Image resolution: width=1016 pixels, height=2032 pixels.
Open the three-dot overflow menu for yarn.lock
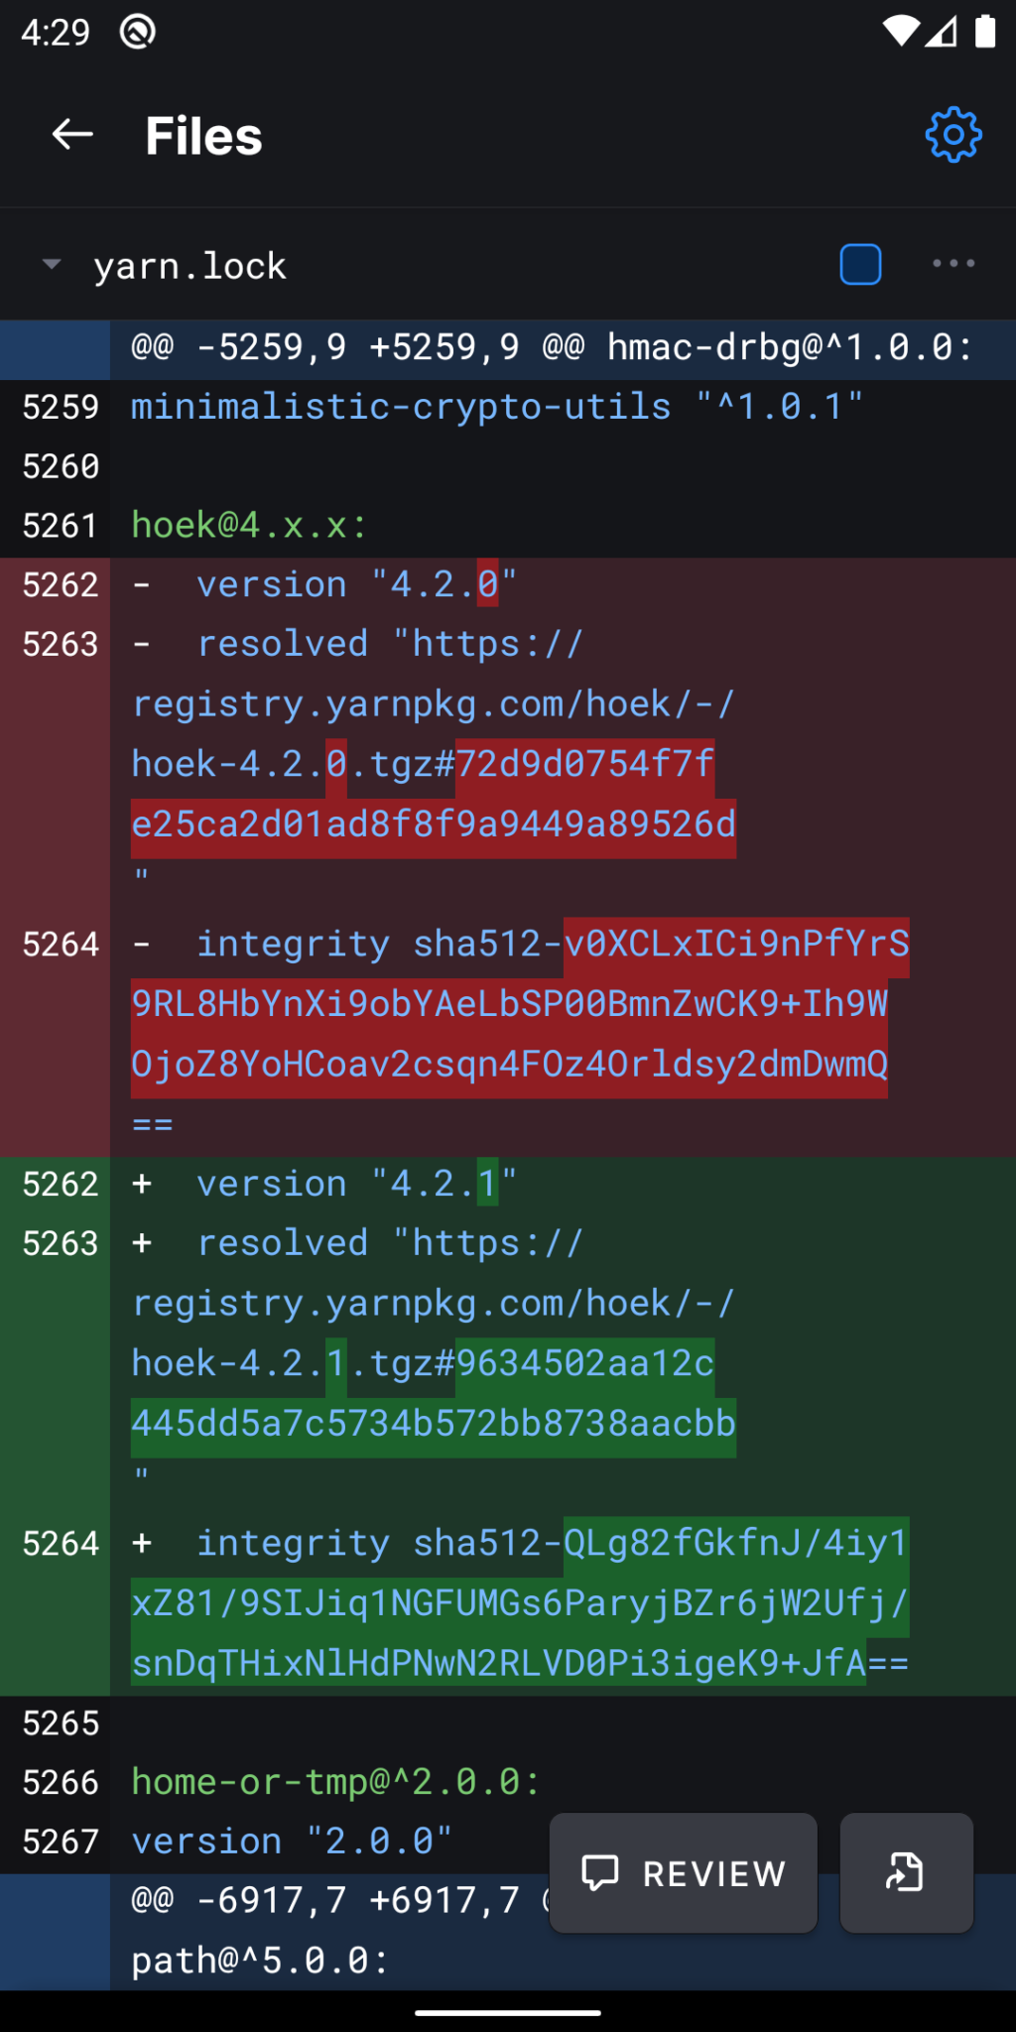tap(951, 264)
